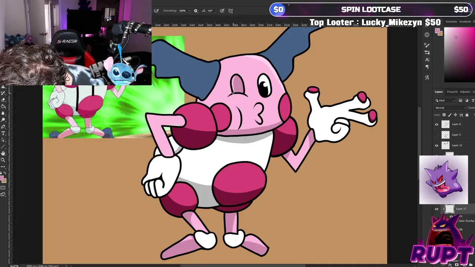The image size is (475, 267).
Task: Toggle lock position
Action: click(455, 115)
